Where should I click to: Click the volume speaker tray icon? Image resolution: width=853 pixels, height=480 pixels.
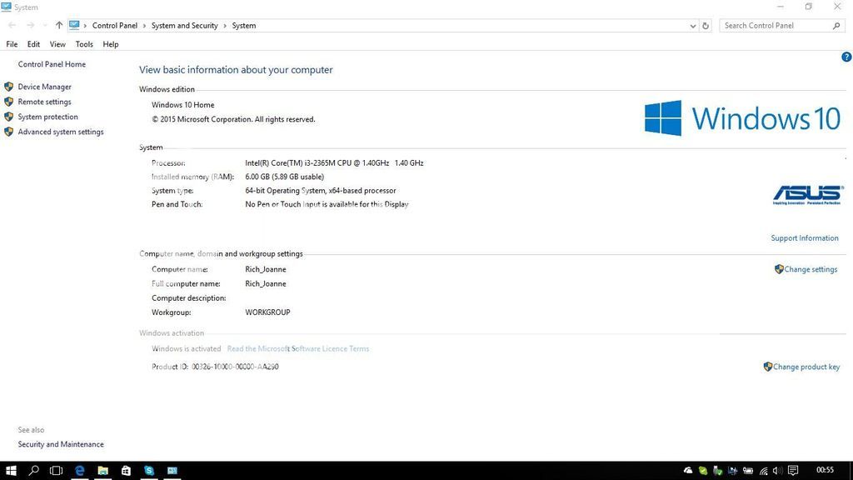[777, 470]
